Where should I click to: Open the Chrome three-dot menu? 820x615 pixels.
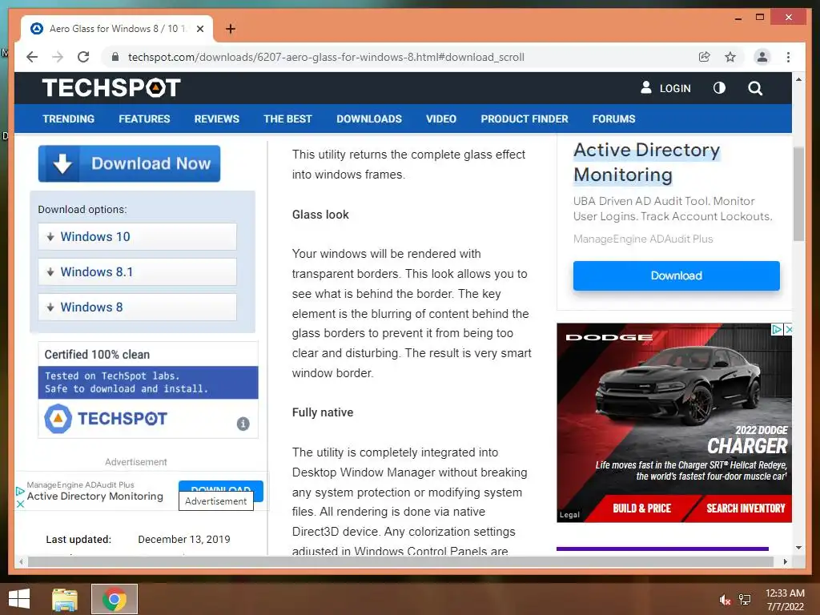[x=788, y=57]
